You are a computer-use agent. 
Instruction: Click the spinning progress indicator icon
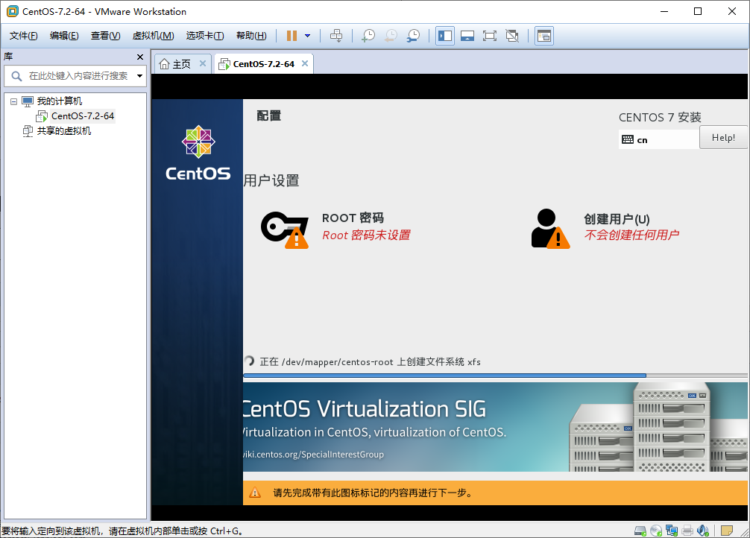(x=249, y=361)
